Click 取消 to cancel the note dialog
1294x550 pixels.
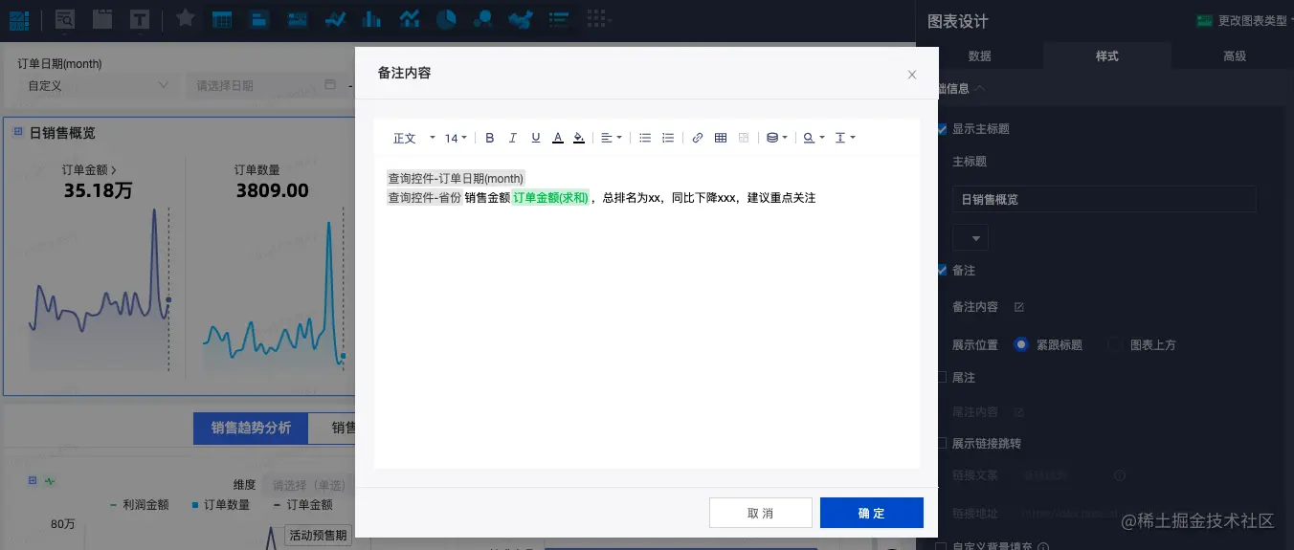click(x=761, y=513)
